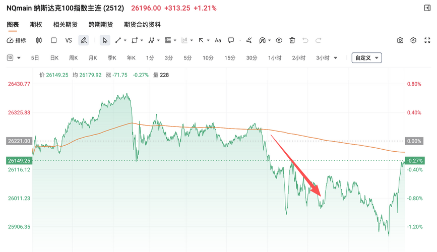Click the 指标 indicators button
Viewport: 437px width, 252px height.
(17, 40)
